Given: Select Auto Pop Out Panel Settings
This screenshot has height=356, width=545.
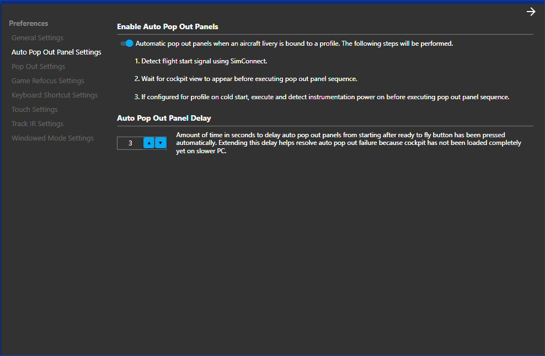Looking at the screenshot, I should pyautogui.click(x=56, y=52).
